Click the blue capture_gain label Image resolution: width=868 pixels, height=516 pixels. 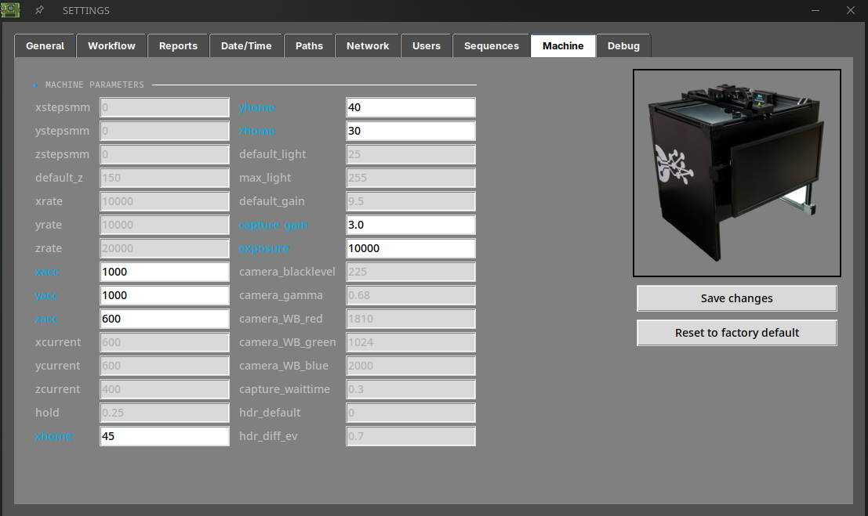(274, 225)
